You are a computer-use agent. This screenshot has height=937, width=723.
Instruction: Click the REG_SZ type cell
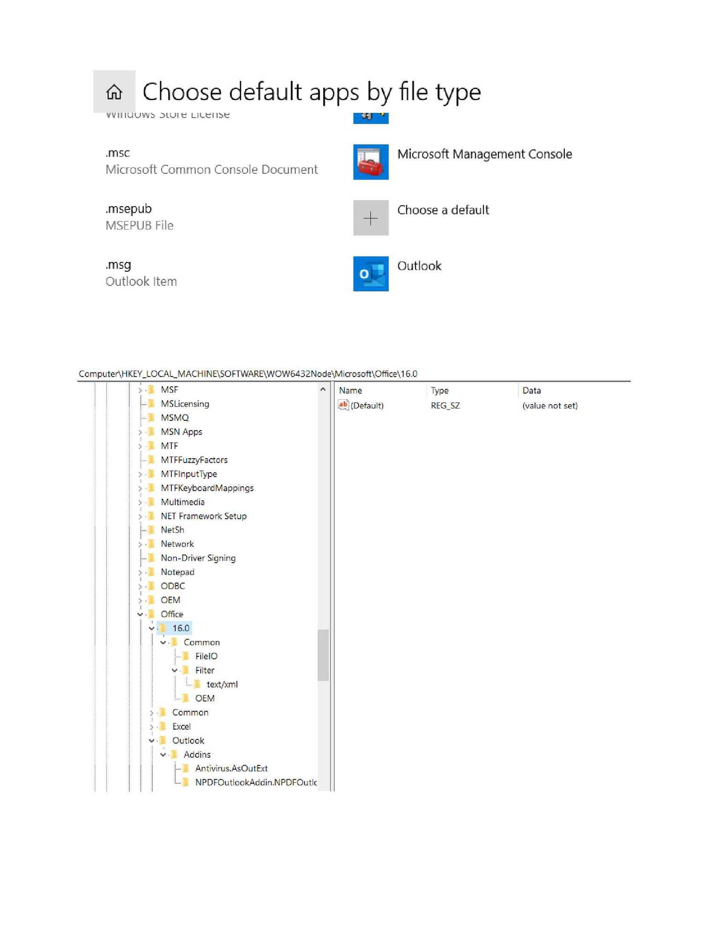point(445,406)
